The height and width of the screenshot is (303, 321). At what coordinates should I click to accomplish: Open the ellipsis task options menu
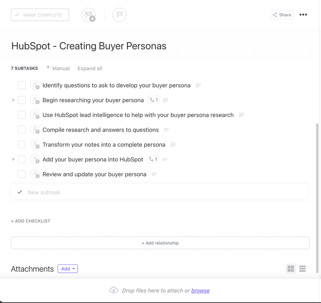303,15
